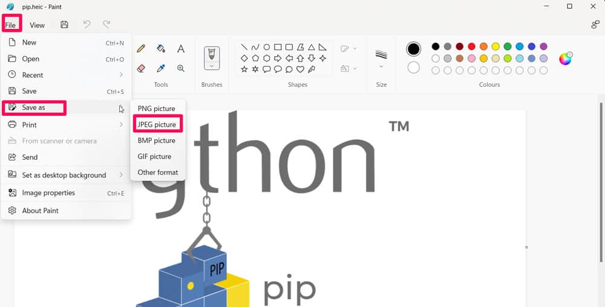Viewport: 605px width, 307px height.
Task: Choose the Heart shape
Action: [300, 69]
